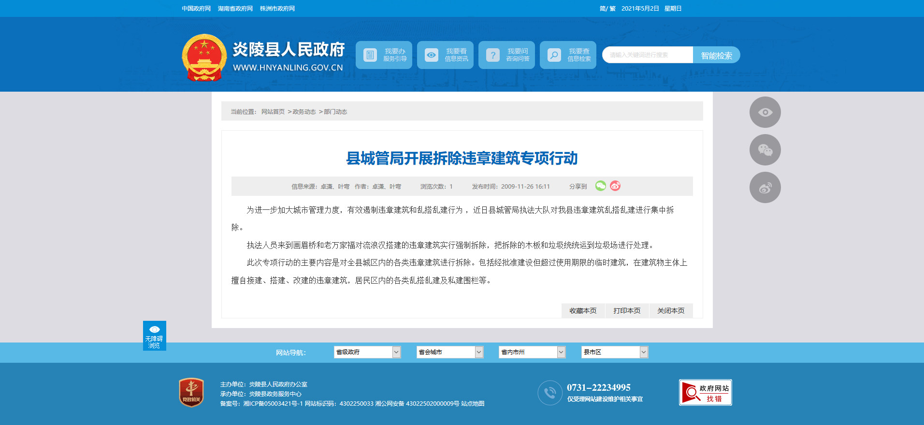This screenshot has width=924, height=425.
Task: Toggle 无障碍浏览 accessibility mode
Action: point(154,336)
